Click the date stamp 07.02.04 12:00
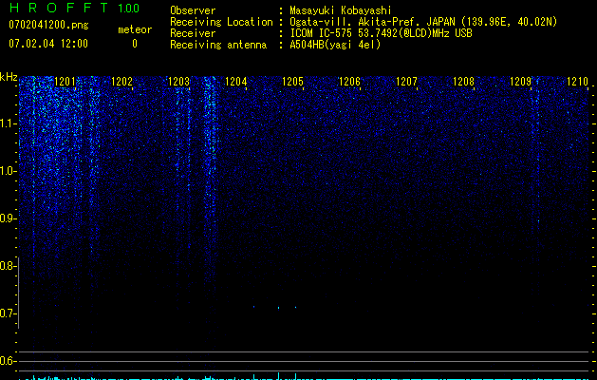This screenshot has height=380, width=597. (48, 44)
